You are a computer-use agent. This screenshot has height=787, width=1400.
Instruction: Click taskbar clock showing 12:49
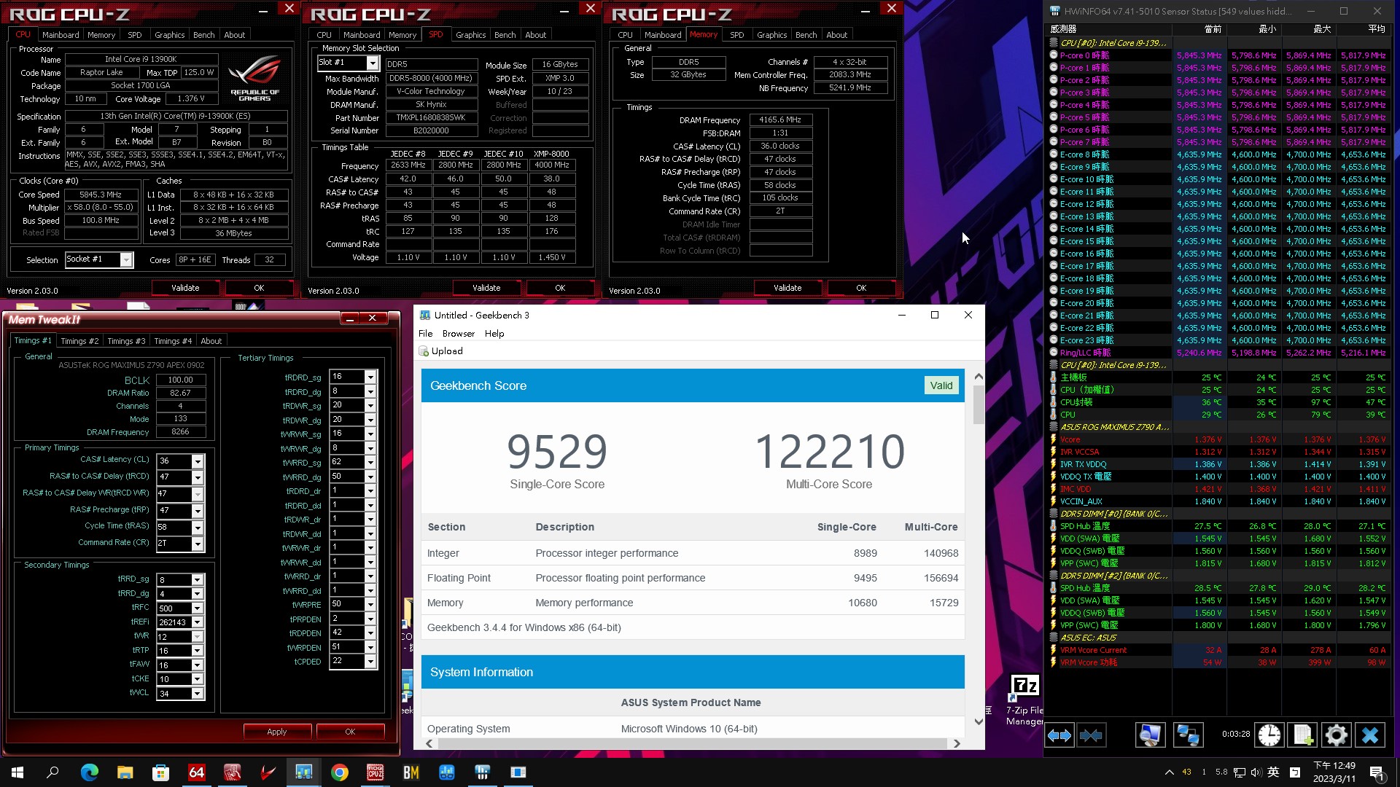[x=1334, y=772]
